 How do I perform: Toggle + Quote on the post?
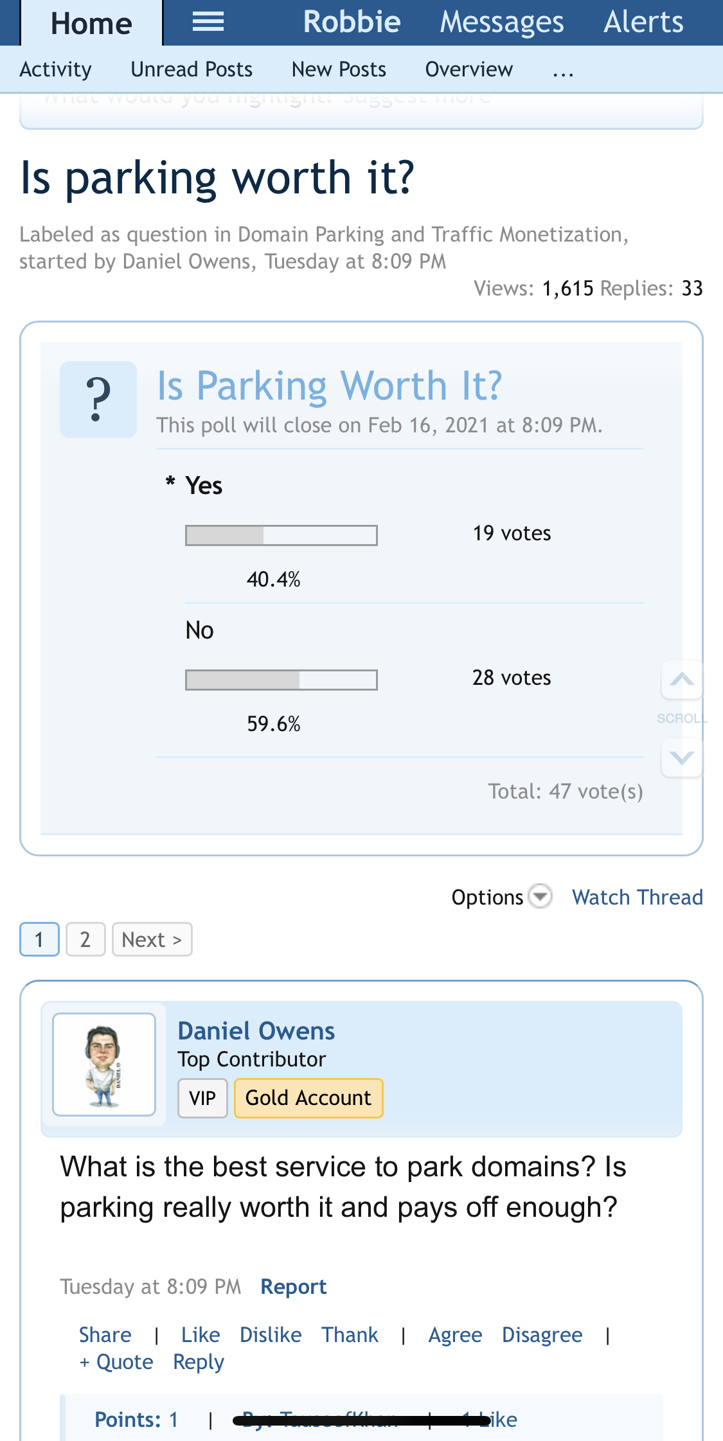116,1362
